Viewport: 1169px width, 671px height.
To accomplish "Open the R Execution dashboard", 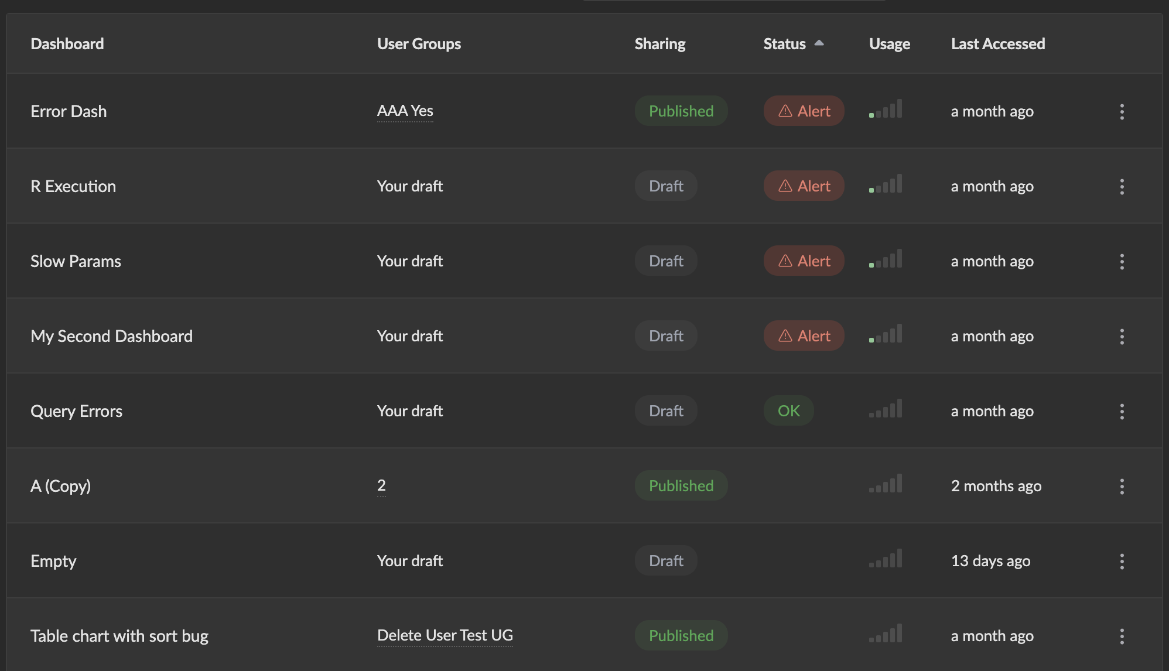I will click(73, 186).
